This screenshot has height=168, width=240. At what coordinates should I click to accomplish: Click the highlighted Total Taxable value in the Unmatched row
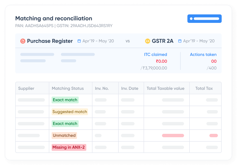tap(173, 135)
